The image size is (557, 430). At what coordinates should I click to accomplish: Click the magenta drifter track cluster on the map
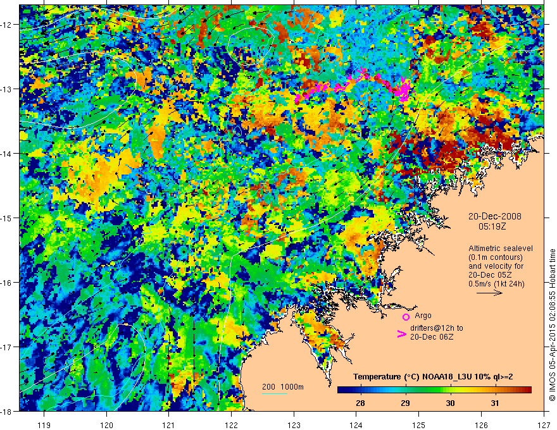(355, 85)
